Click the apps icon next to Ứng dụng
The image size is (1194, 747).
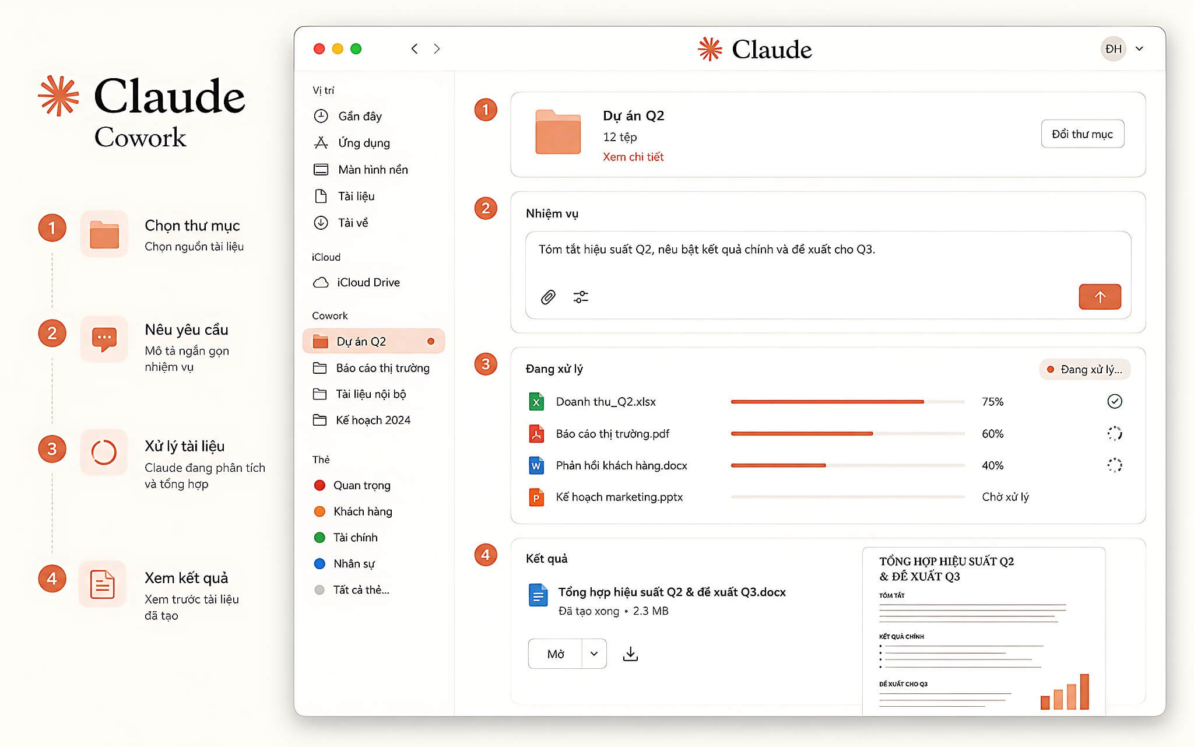[321, 143]
